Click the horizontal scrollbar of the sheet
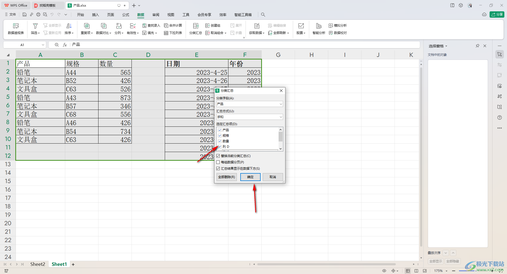507x274 pixels. 326,264
